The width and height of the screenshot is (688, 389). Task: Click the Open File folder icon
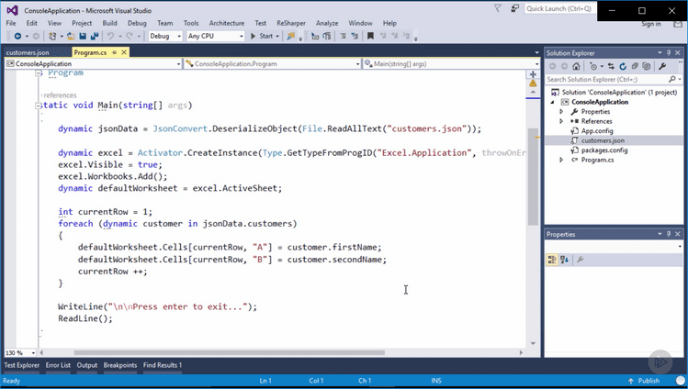[x=71, y=37]
